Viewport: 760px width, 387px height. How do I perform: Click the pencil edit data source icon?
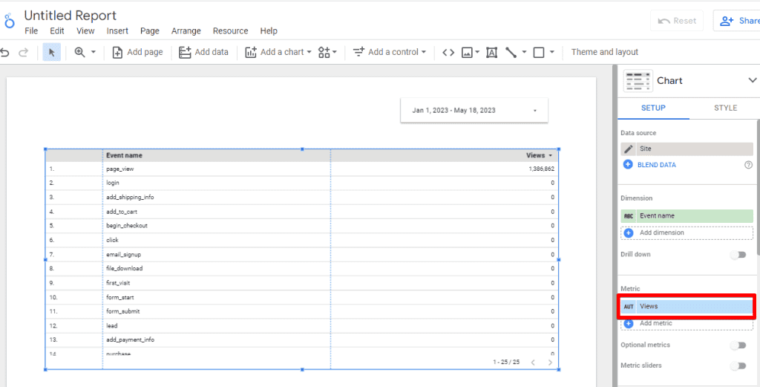tap(628, 149)
